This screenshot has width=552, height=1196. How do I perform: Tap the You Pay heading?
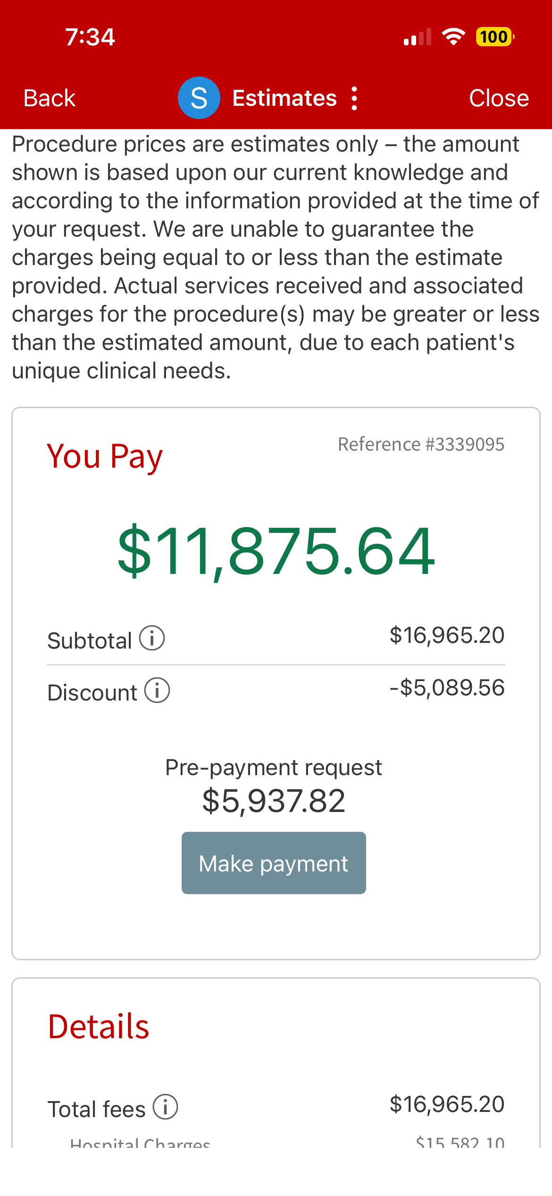[x=105, y=456]
